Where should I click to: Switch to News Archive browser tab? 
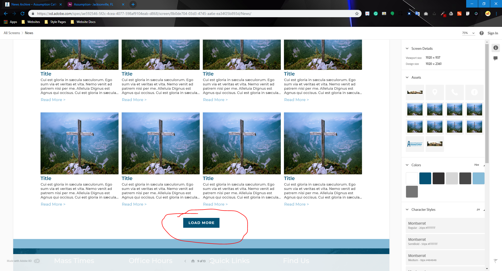pyautogui.click(x=33, y=4)
